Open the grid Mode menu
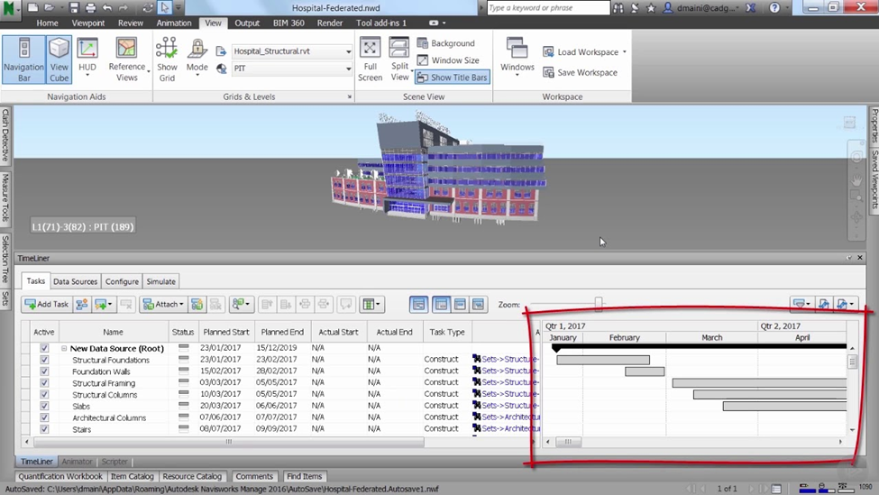Viewport: 879px width, 495px height. tap(197, 60)
